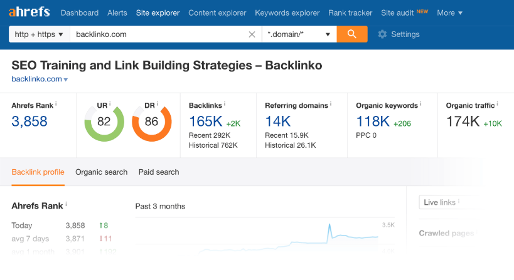Click the Organic traffic value 174K

click(463, 122)
